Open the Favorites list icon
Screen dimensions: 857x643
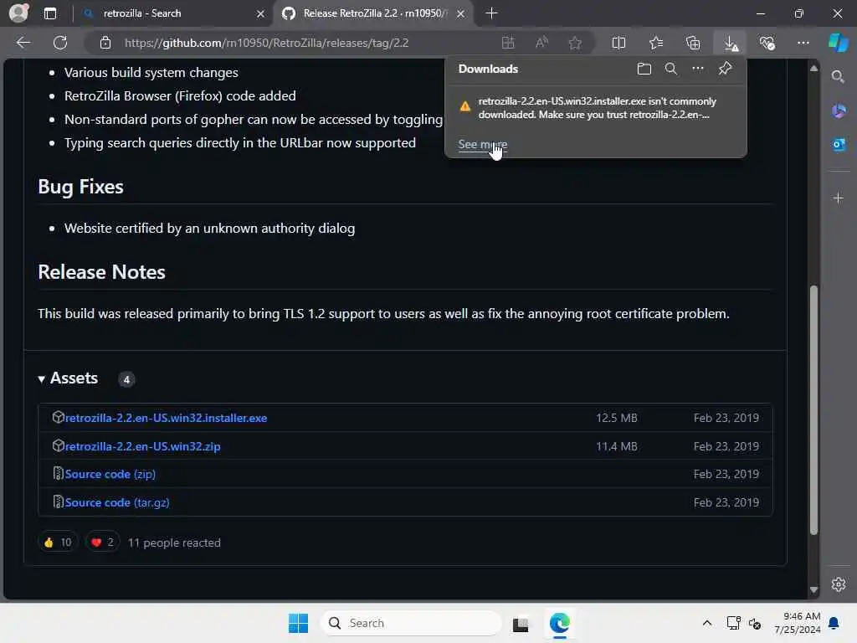[x=656, y=43]
